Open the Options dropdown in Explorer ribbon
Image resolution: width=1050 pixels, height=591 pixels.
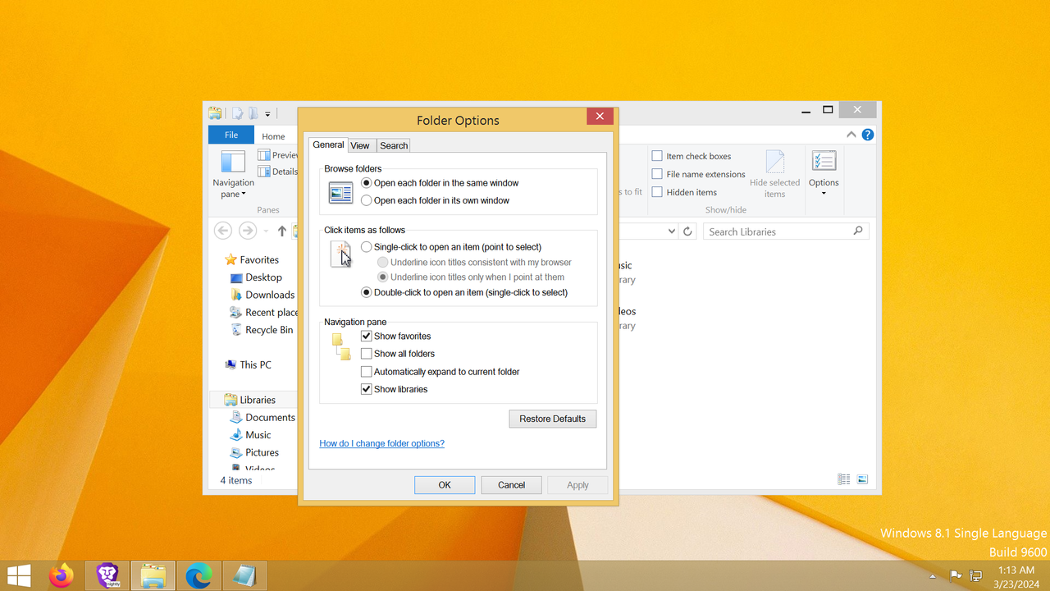point(824,188)
